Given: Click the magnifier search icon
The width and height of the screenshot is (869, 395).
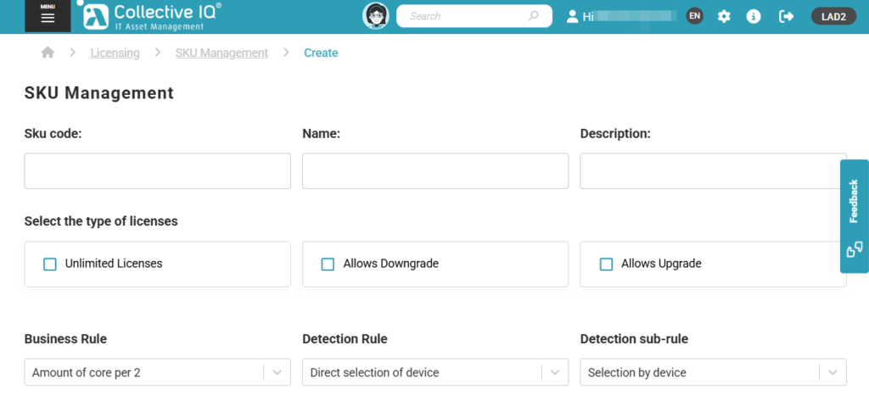Looking at the screenshot, I should tap(534, 16).
